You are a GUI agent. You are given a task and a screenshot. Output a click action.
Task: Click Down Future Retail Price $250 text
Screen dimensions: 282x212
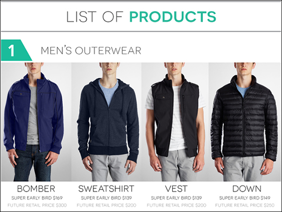pyautogui.click(x=245, y=205)
